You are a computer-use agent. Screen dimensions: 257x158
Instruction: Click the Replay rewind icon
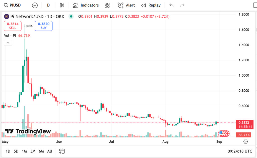[143, 6]
